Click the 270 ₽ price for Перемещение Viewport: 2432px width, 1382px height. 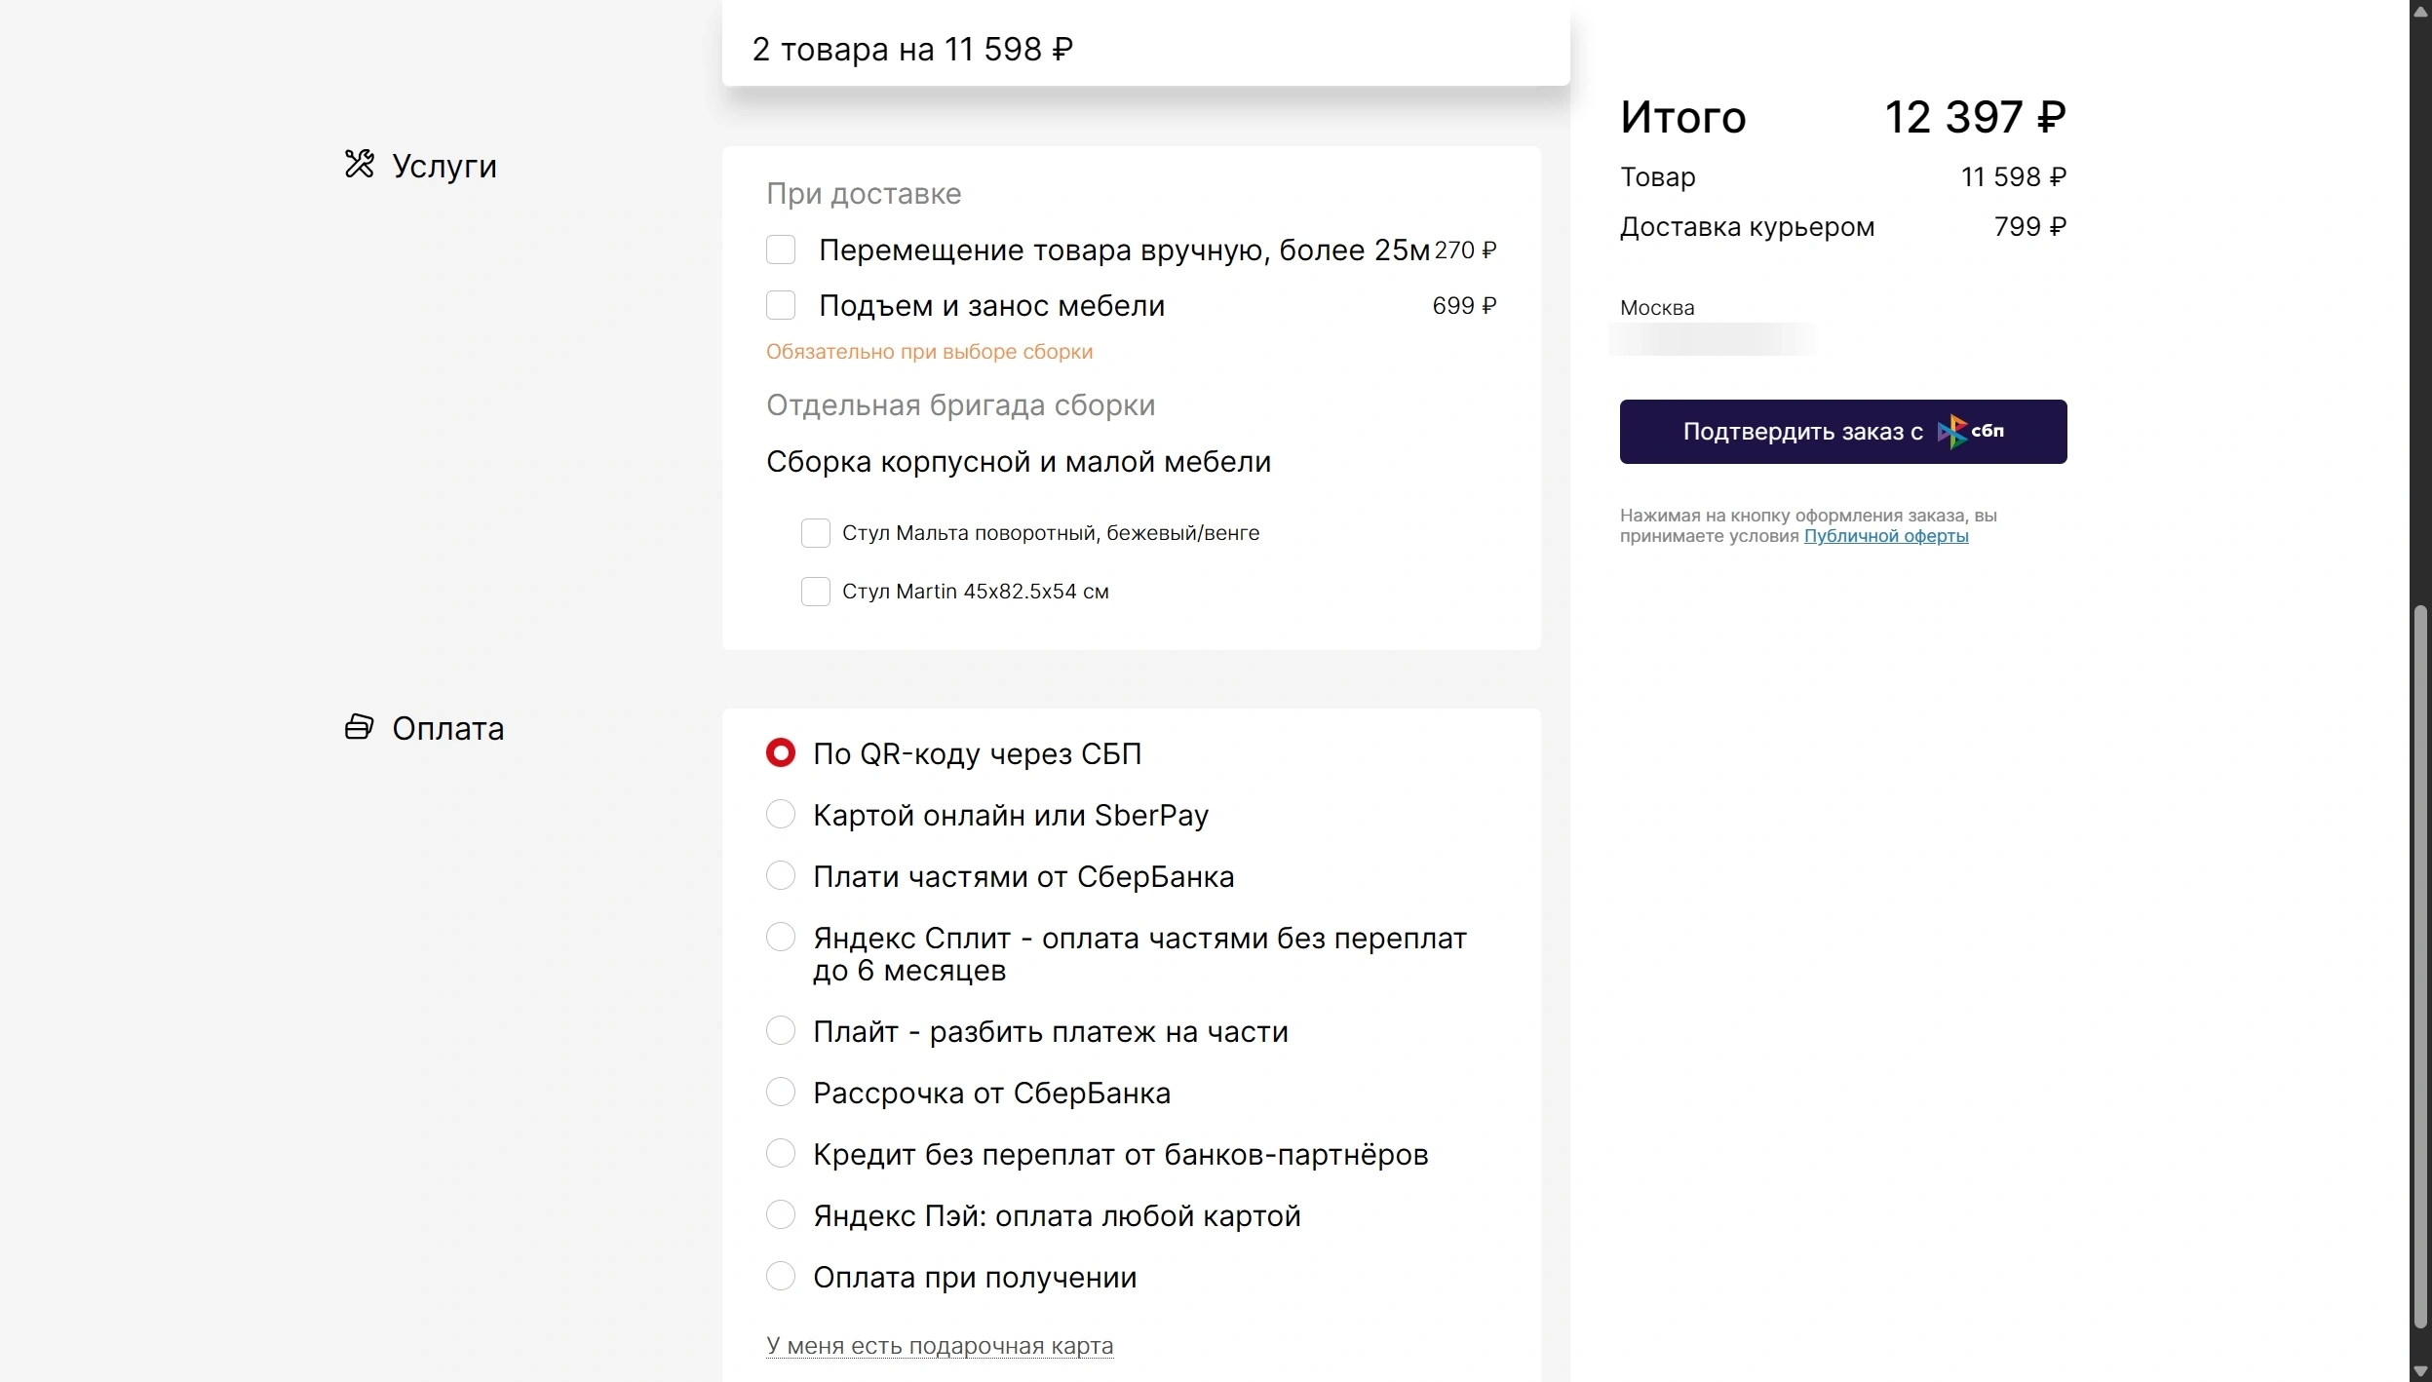(1465, 250)
